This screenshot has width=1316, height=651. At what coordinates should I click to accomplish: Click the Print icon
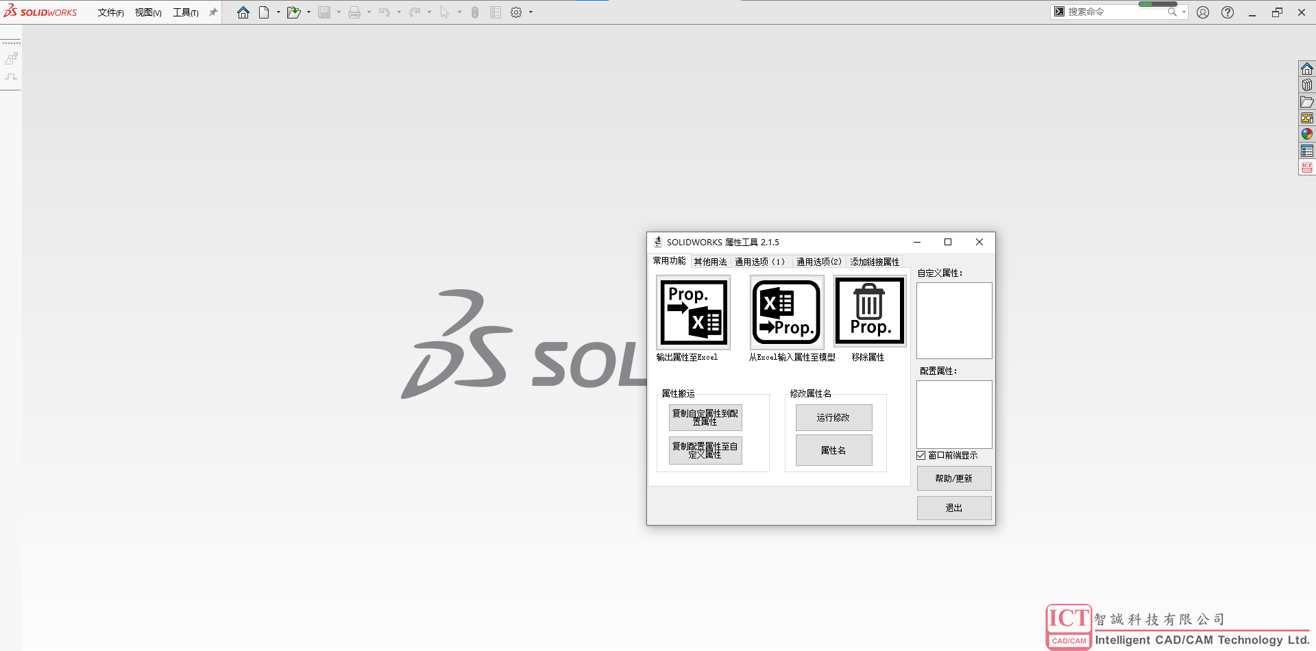coord(354,12)
